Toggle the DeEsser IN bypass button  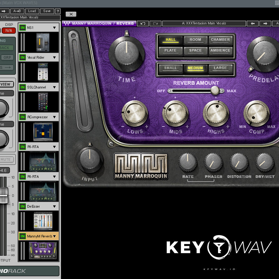pos(22,206)
